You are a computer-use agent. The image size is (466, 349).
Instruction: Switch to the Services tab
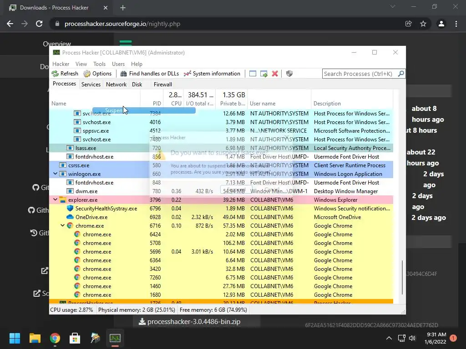[91, 84]
